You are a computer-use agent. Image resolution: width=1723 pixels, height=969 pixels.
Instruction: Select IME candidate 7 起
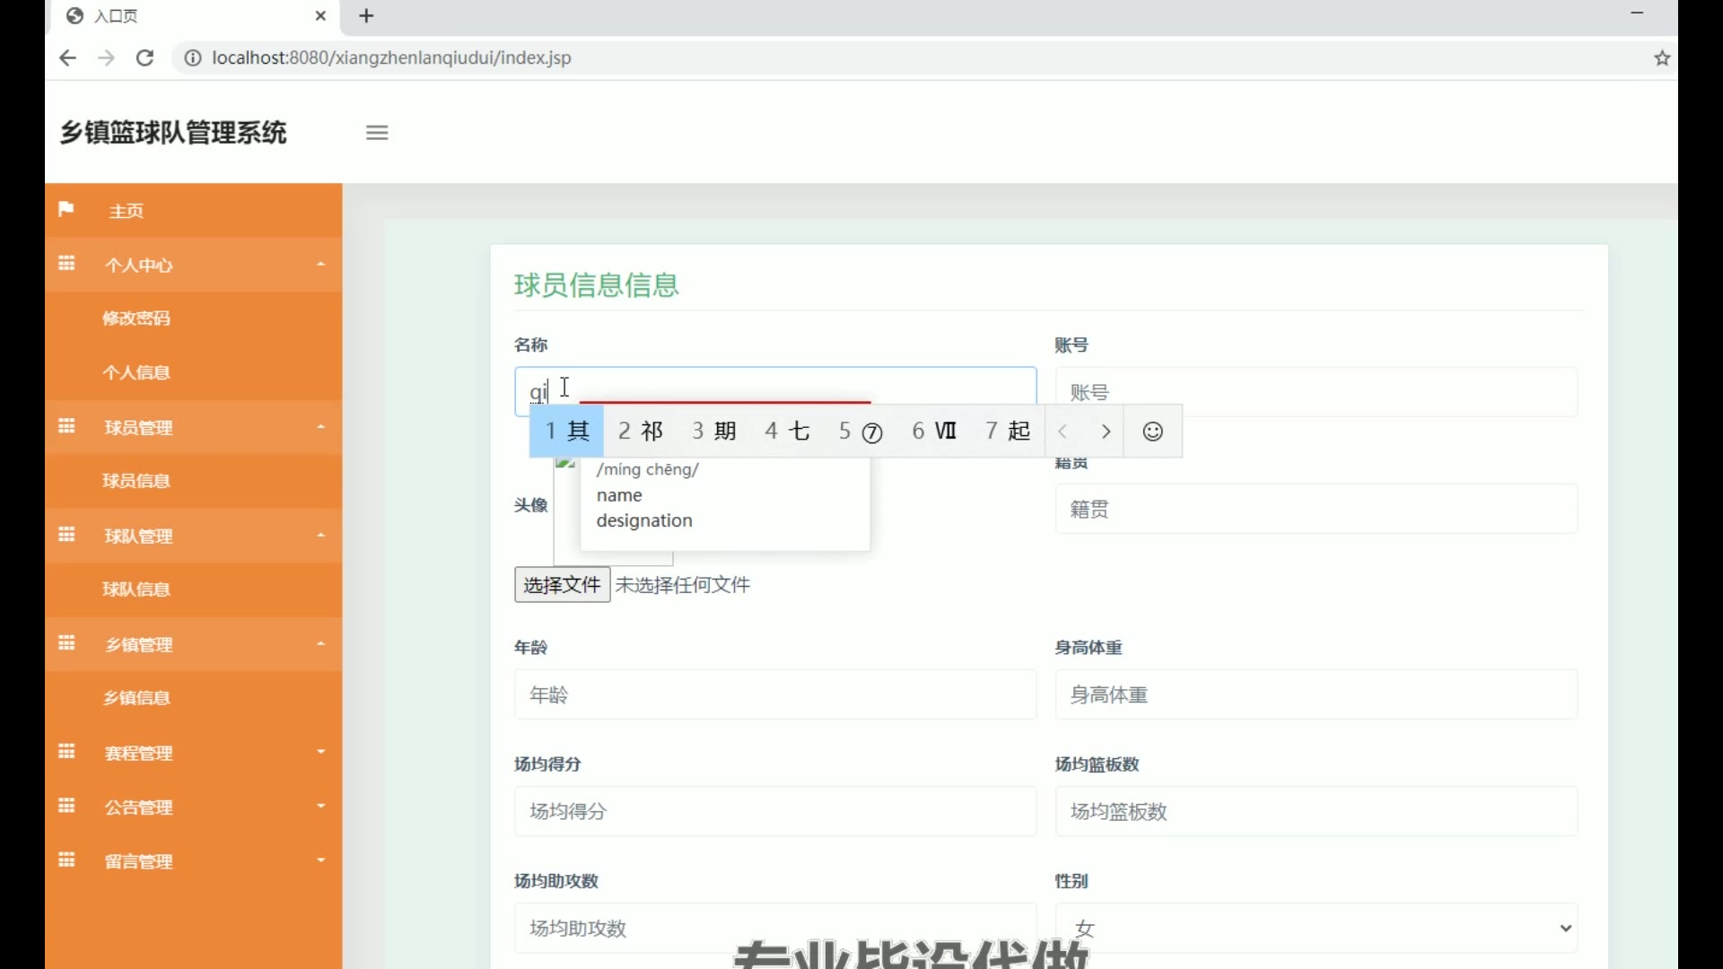pos(1008,432)
